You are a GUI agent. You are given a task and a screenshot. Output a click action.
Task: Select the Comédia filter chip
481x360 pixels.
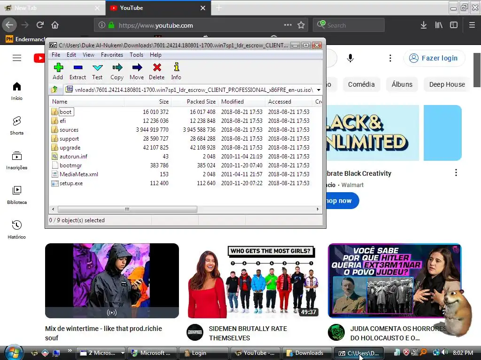361,84
